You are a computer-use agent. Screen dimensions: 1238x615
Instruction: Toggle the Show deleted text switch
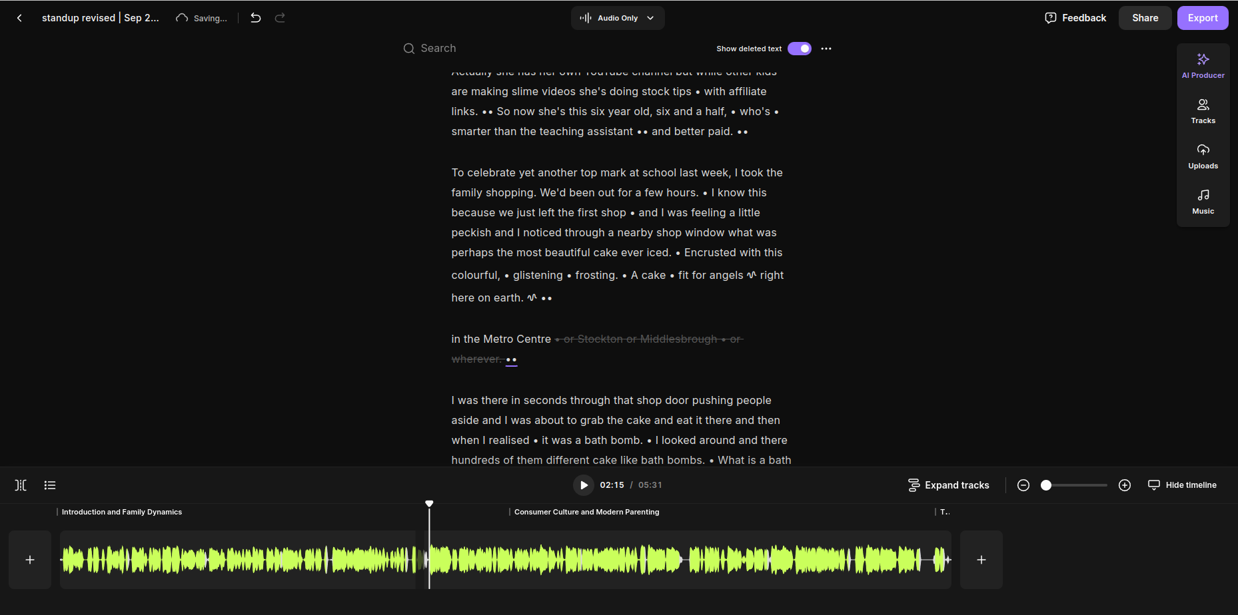800,49
